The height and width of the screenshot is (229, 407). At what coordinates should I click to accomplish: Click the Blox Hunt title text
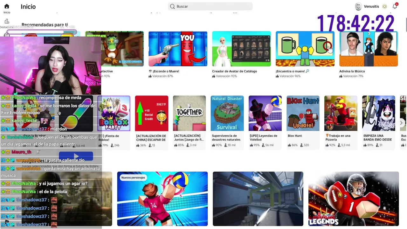[295, 136]
